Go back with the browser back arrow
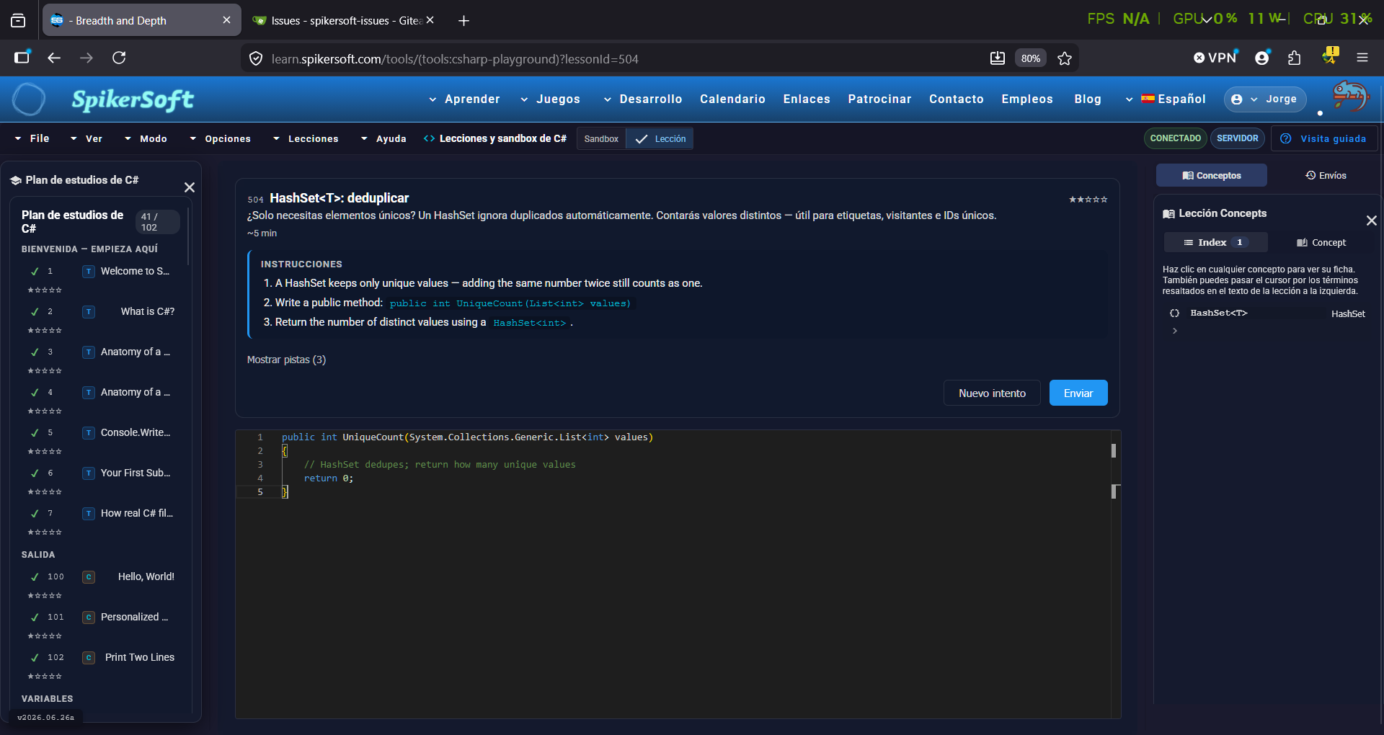The height and width of the screenshot is (735, 1384). [x=54, y=58]
